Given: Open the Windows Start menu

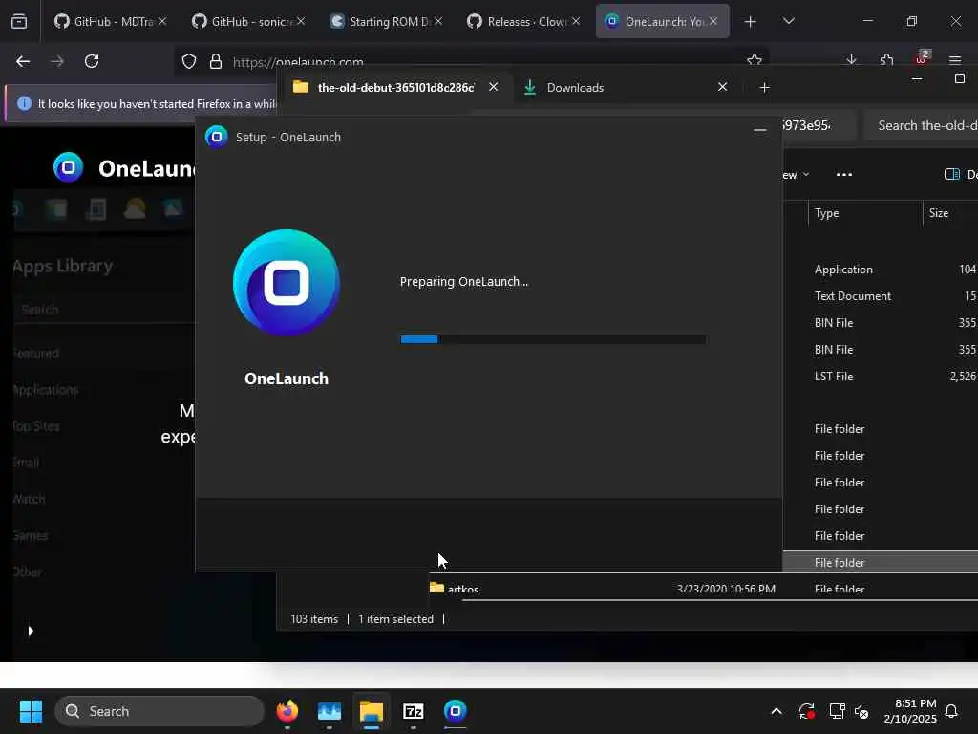Looking at the screenshot, I should pyautogui.click(x=31, y=711).
